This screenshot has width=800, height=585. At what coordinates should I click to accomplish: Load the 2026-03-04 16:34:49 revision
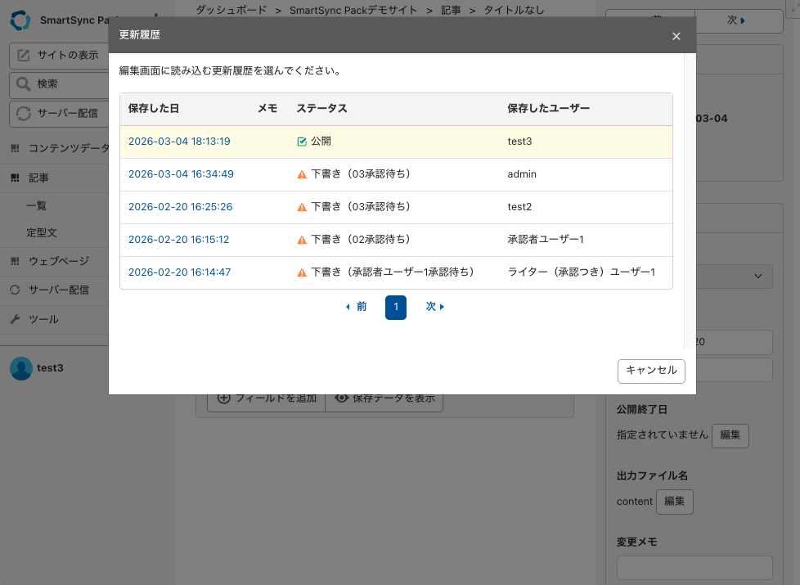pos(181,174)
